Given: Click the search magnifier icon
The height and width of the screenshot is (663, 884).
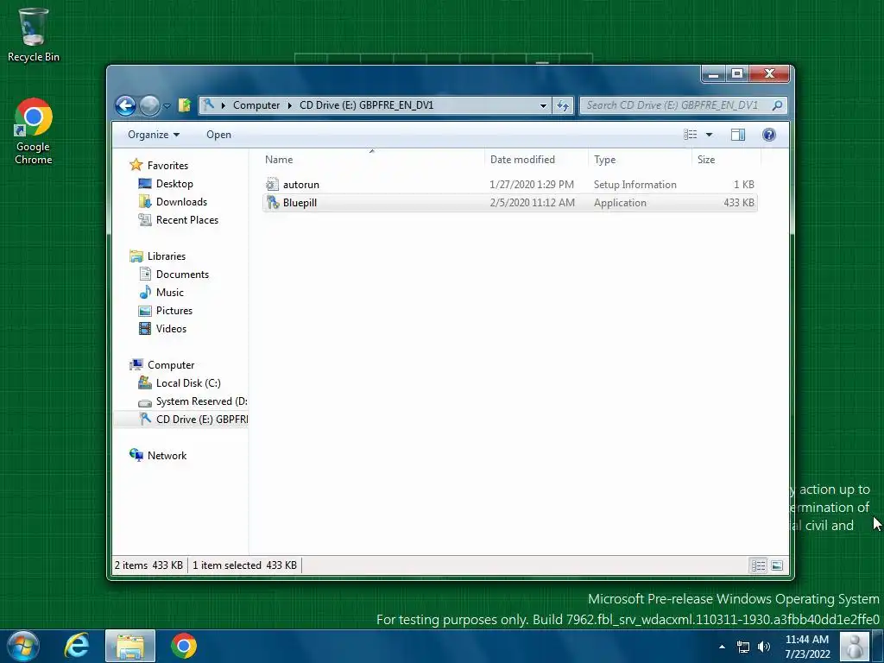Looking at the screenshot, I should click(x=778, y=104).
